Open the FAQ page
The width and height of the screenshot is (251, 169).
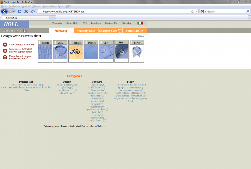point(85,23)
